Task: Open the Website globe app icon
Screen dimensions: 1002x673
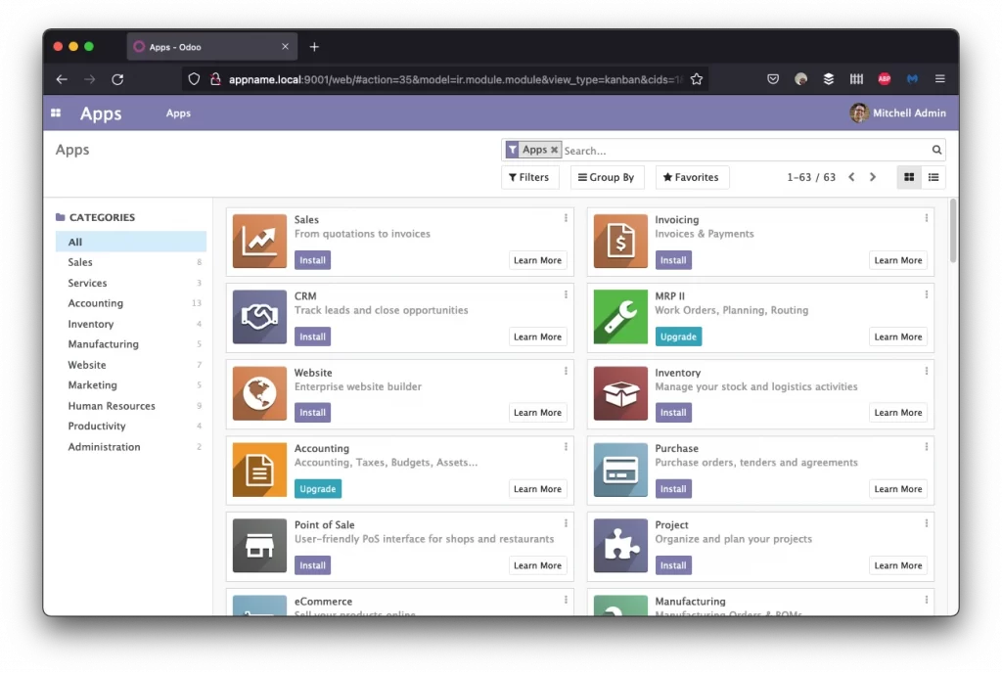Action: pos(259,393)
